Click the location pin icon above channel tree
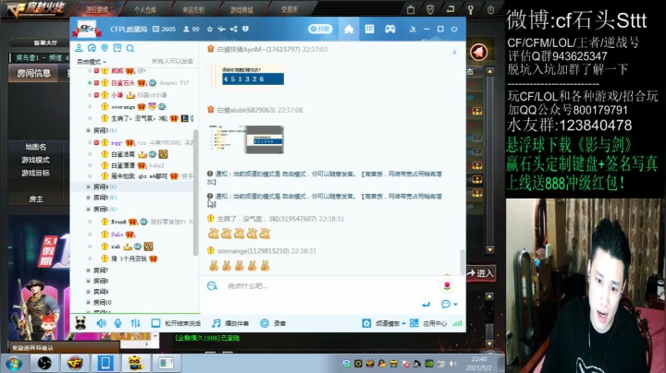This screenshot has height=373, width=666. point(105,48)
